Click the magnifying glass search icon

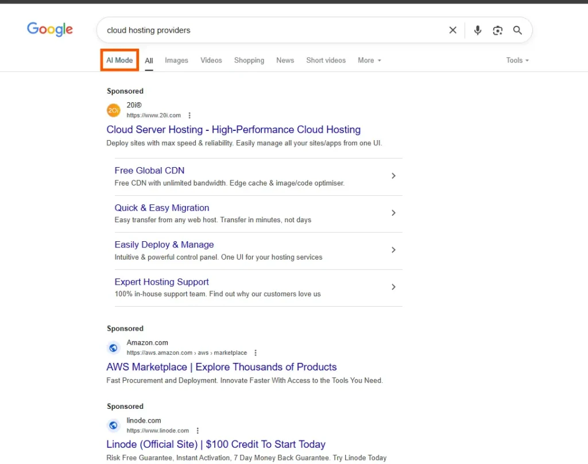(517, 30)
